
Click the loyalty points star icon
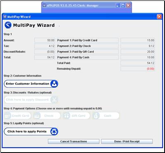[54, 131]
